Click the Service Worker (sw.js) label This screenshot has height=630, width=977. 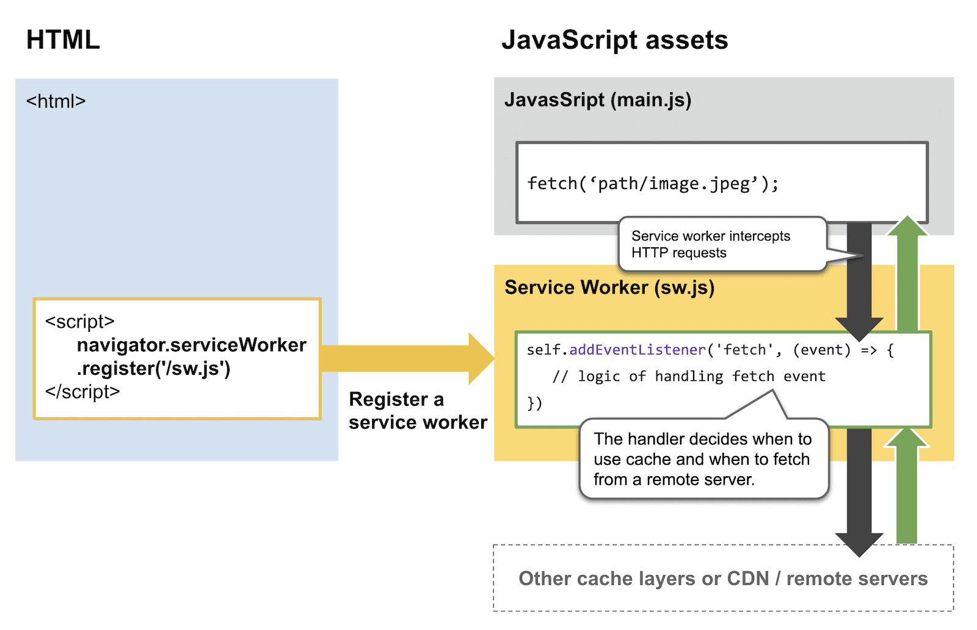(609, 287)
